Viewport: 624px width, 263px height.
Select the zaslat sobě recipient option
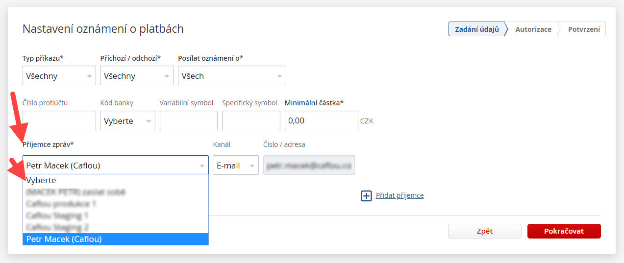click(x=115, y=192)
